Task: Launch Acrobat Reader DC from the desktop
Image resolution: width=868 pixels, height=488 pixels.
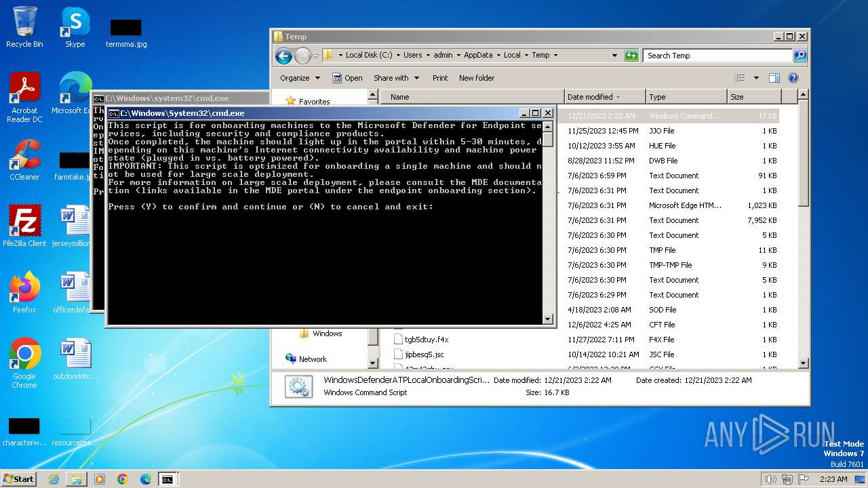Action: [x=24, y=98]
